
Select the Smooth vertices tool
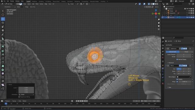[3, 73]
